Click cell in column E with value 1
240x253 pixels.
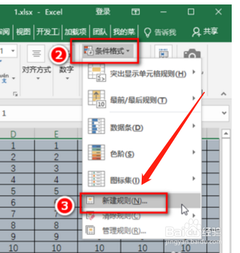[x=56, y=146]
